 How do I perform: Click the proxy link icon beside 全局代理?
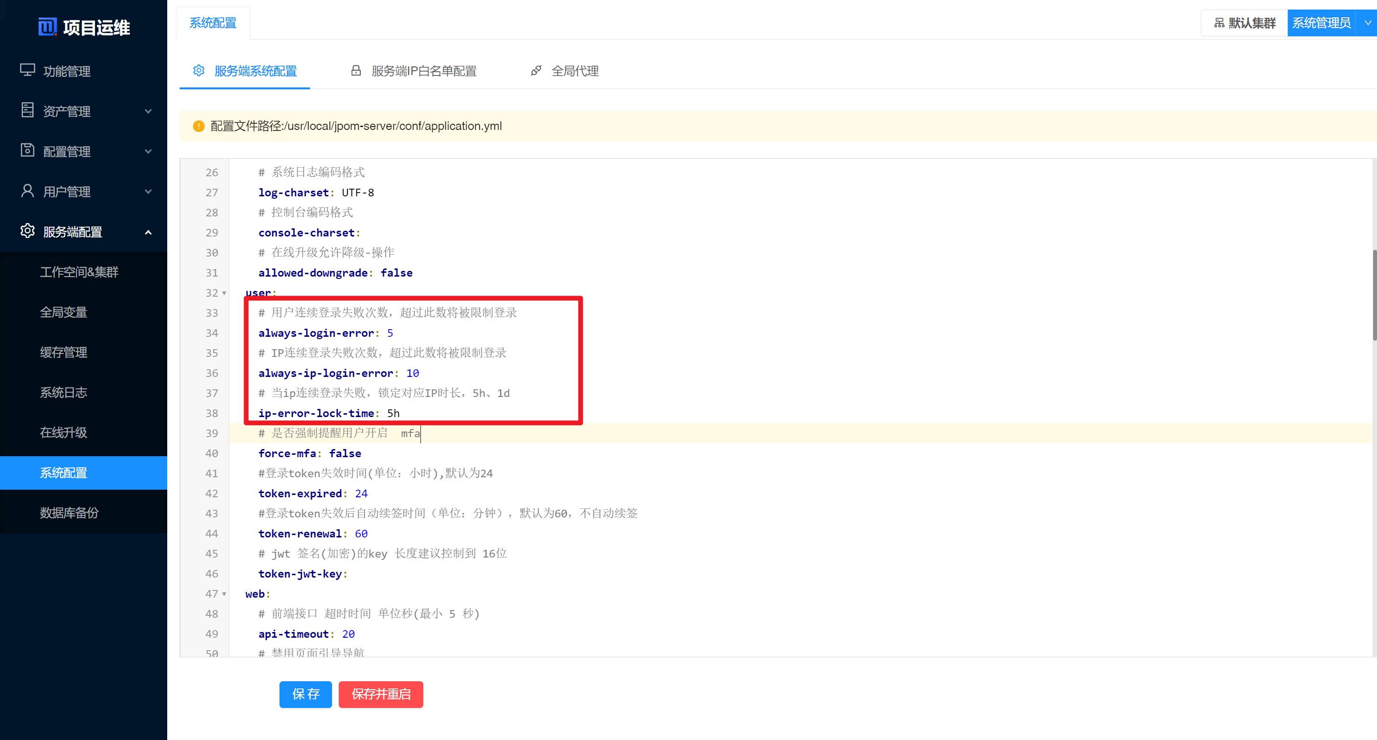pyautogui.click(x=536, y=70)
